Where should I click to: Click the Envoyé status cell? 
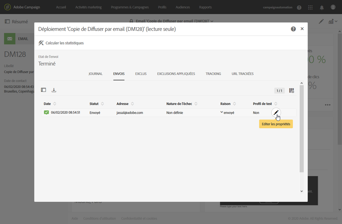tap(95, 113)
